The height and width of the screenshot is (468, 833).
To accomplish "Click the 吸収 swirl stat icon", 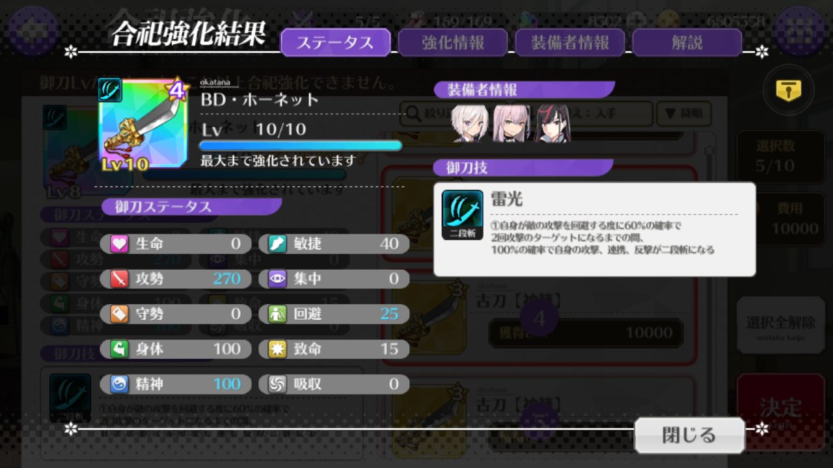I will coord(278,384).
